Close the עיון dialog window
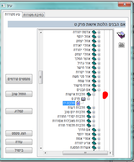This screenshot has width=134, height=162. 124,4
